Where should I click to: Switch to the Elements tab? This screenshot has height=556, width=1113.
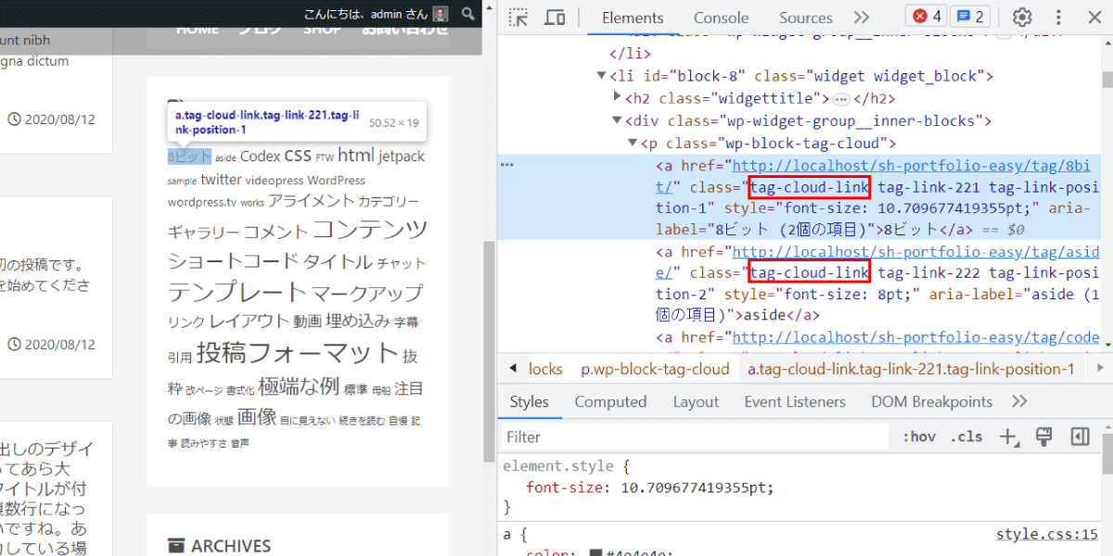[x=633, y=18]
